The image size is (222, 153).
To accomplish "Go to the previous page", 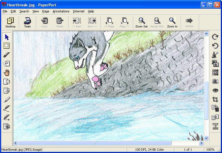I will click(x=109, y=23).
